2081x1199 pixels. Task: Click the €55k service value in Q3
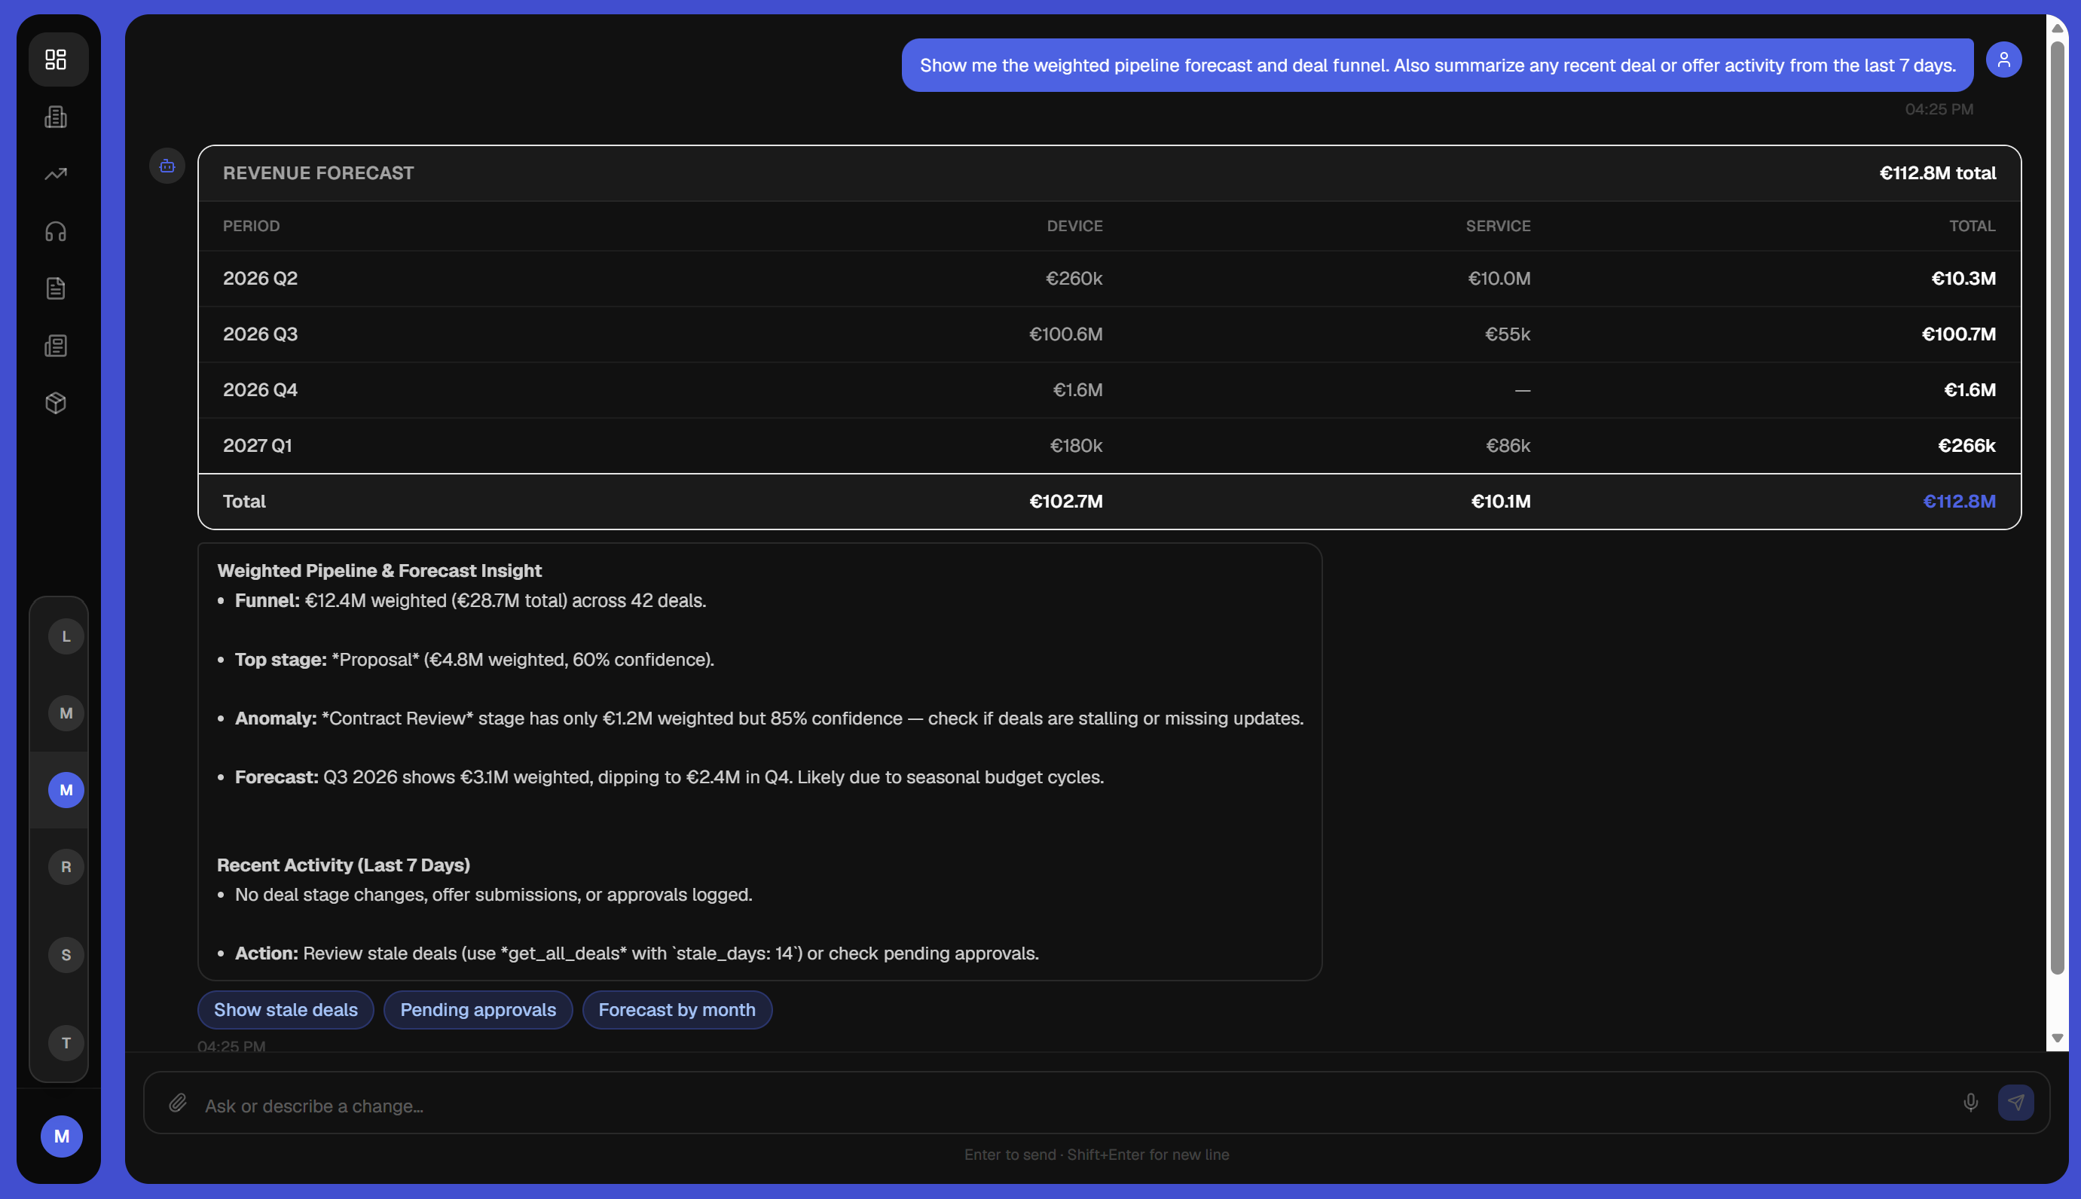(x=1508, y=334)
